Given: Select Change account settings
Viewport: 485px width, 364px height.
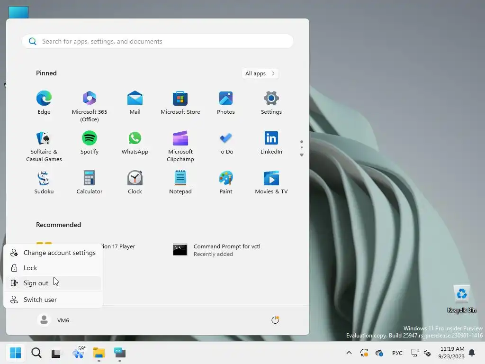Looking at the screenshot, I should (x=53, y=253).
